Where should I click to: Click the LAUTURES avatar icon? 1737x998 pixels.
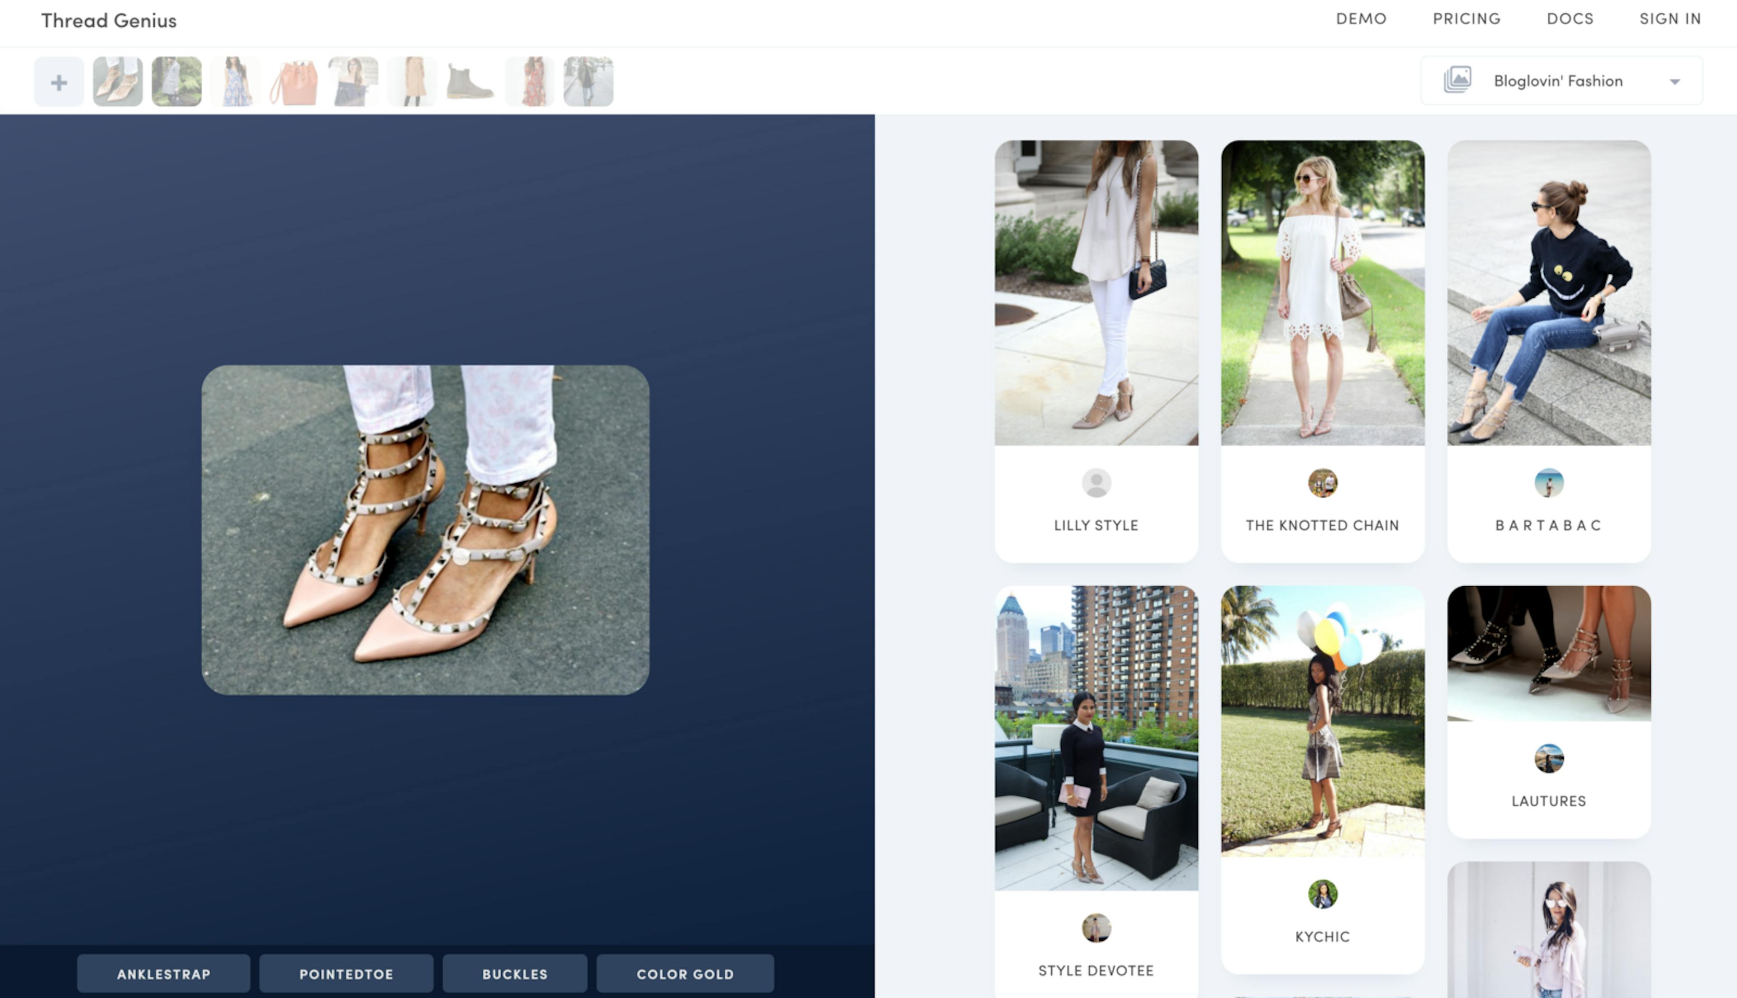pos(1548,759)
